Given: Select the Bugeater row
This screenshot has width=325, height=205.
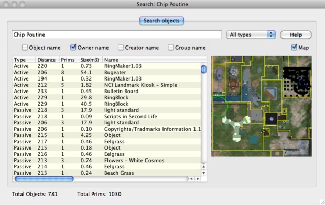Looking at the screenshot, I should 106,72.
